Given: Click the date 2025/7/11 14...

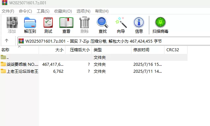Looking at the screenshot, I should pos(148,71).
